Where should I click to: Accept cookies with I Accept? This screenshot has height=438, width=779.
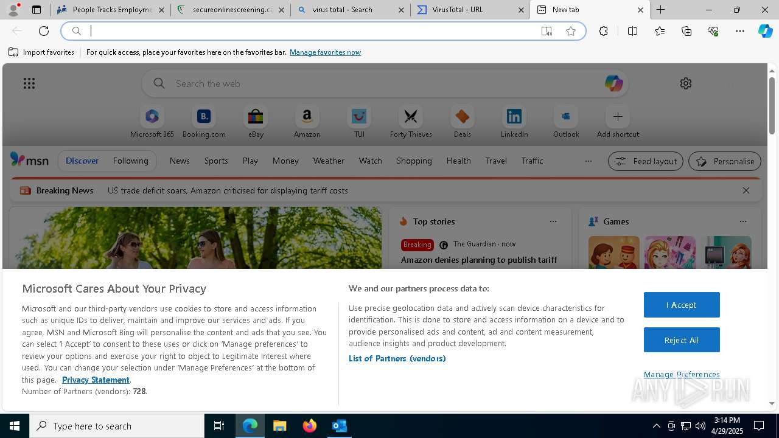tap(682, 305)
